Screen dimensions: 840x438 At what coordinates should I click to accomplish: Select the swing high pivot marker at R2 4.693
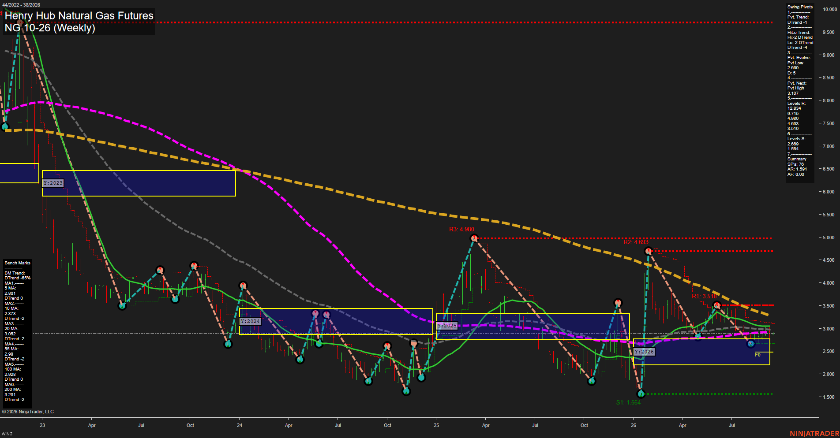[x=648, y=251]
